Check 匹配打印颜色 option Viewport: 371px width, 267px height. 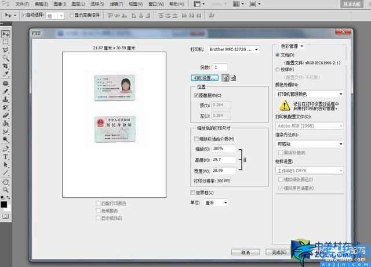click(x=98, y=203)
